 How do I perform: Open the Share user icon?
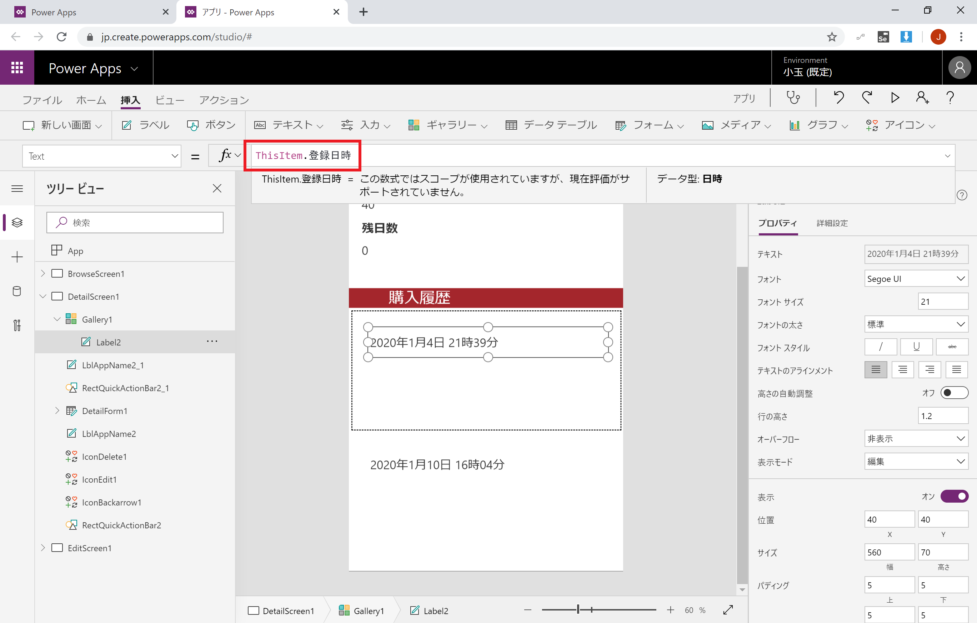(922, 98)
